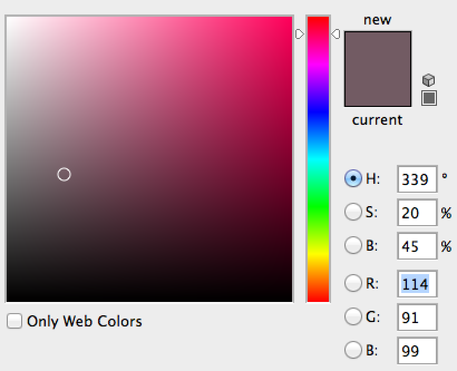
Task: Enable the Only Web Colors checkbox
Action: 14,321
